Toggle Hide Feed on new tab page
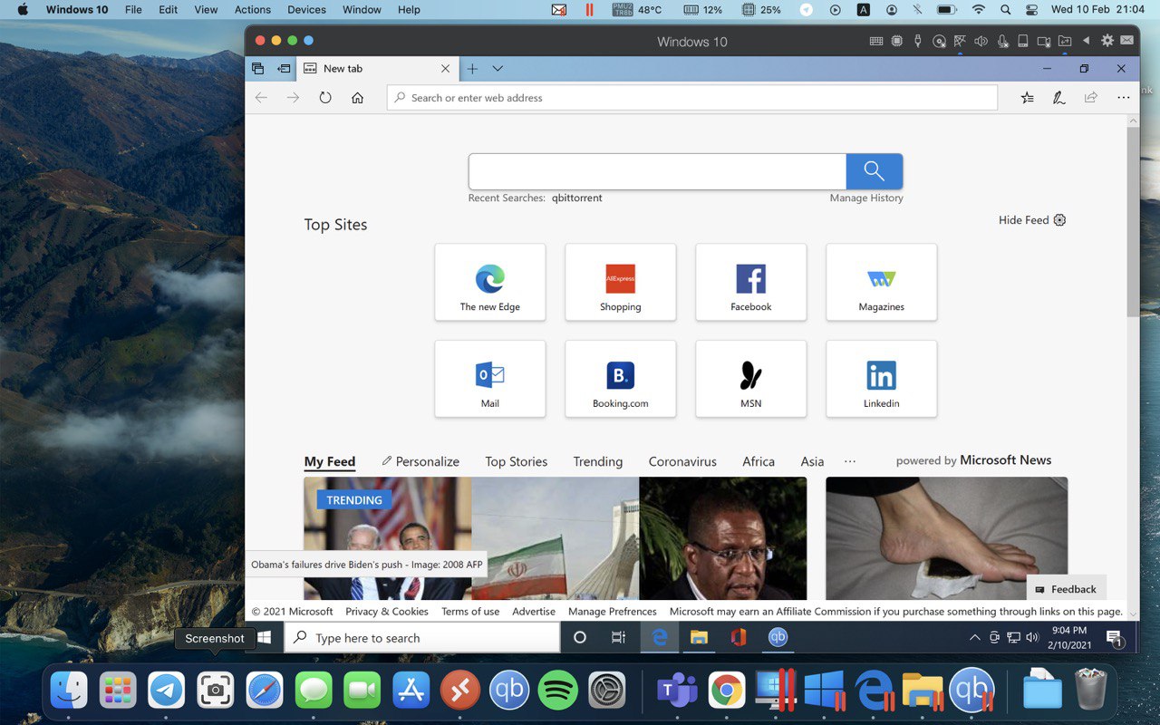The width and height of the screenshot is (1160, 725). [x=1024, y=220]
